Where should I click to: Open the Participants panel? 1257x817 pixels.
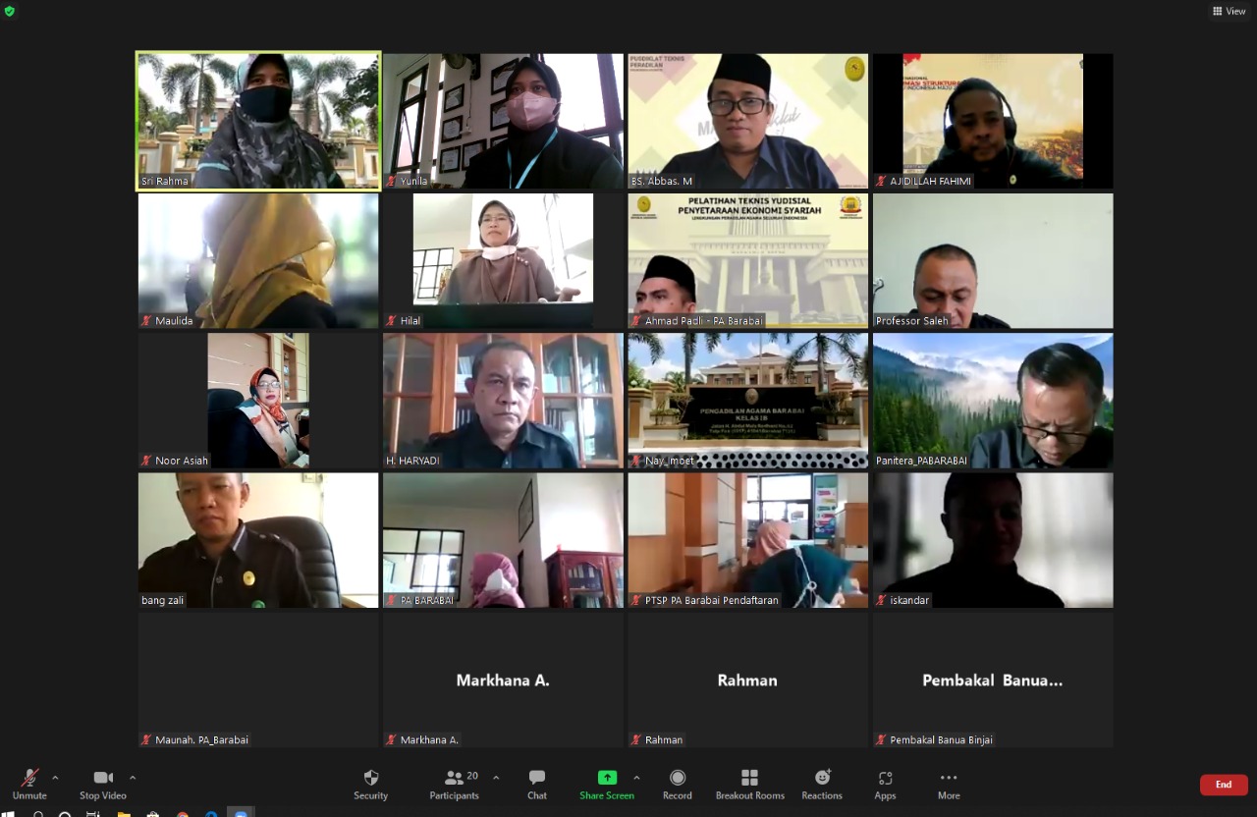click(x=454, y=783)
